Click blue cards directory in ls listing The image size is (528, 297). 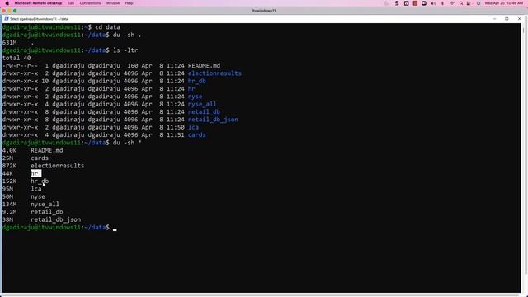click(196, 135)
